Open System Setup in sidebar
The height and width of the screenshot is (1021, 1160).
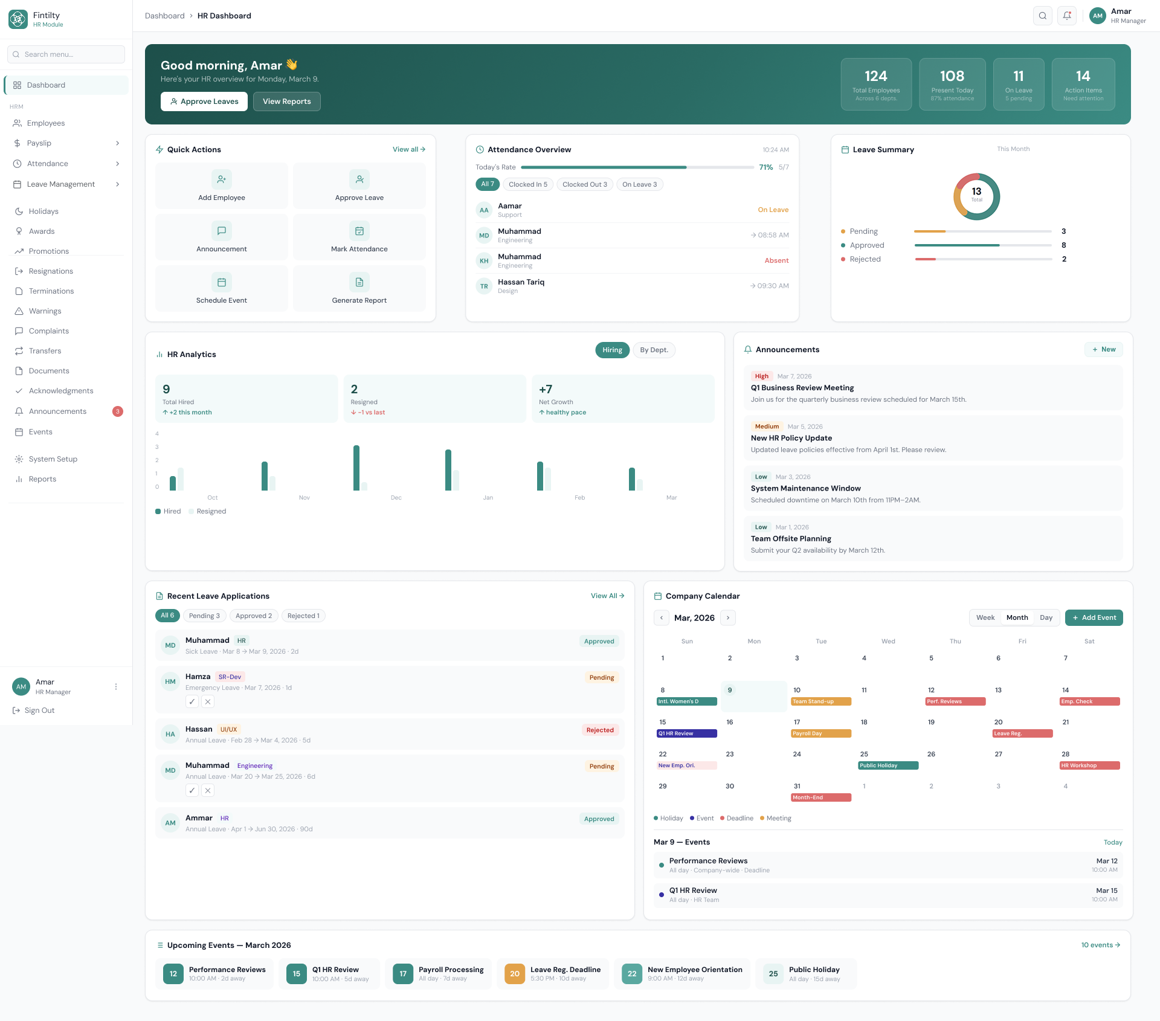66,459
